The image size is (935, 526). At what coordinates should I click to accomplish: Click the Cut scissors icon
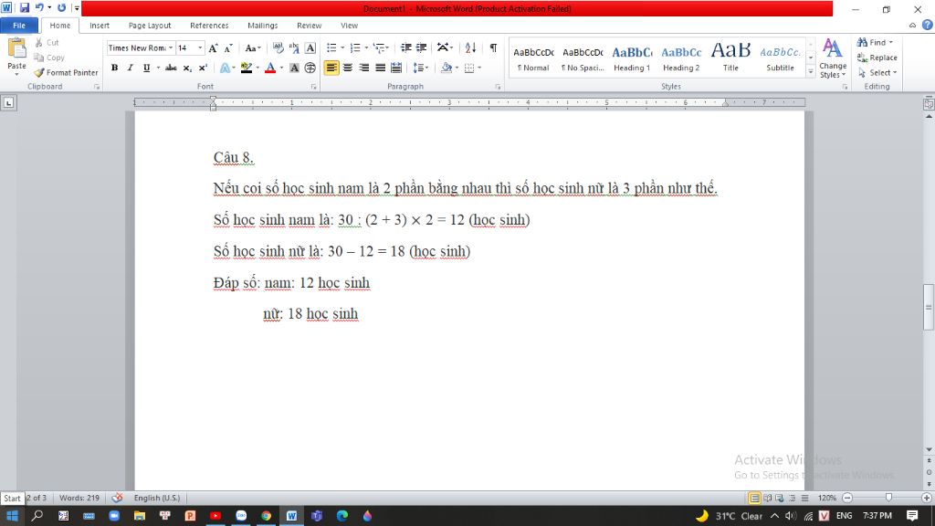point(38,42)
